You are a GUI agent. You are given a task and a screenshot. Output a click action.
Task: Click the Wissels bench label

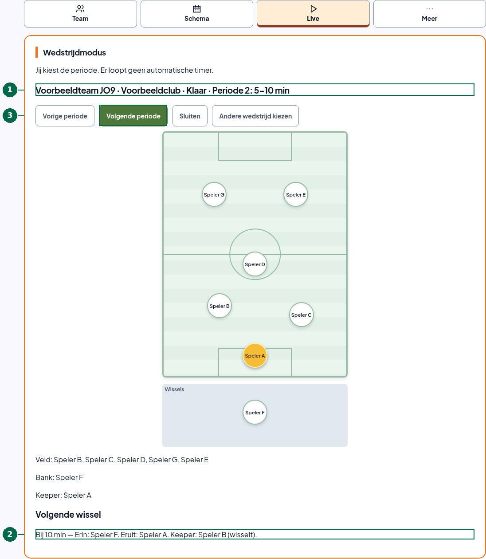(174, 389)
